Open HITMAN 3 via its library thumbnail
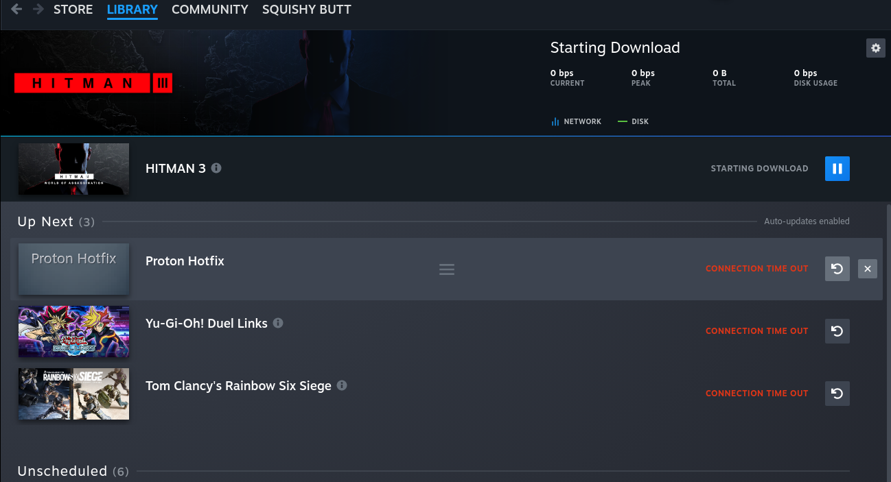This screenshot has width=891, height=482. (x=73, y=168)
